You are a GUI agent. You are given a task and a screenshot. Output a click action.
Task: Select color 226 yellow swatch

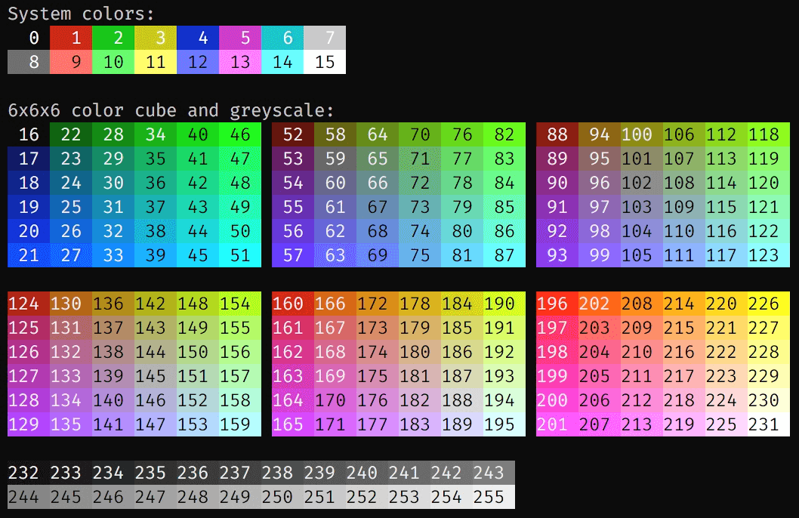click(765, 304)
